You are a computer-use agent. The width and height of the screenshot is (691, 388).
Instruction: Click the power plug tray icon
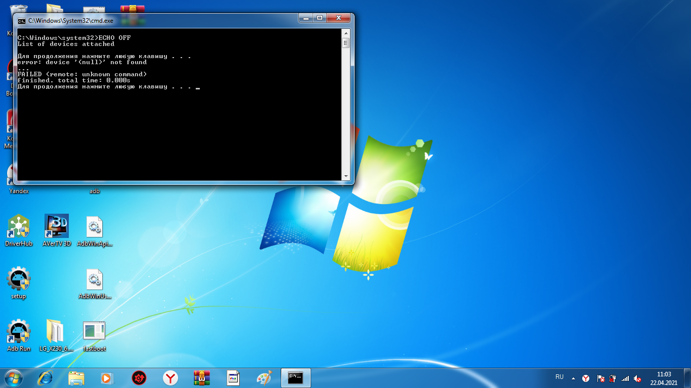613,378
